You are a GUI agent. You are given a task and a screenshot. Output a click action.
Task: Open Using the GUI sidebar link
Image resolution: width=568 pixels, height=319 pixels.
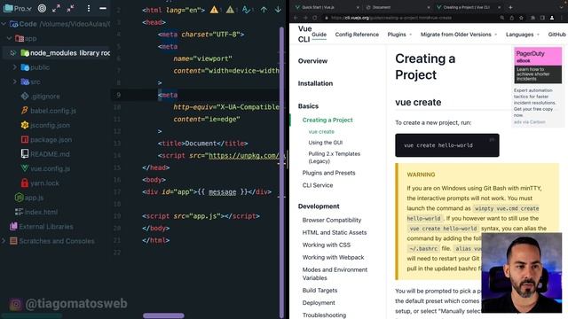pos(326,143)
